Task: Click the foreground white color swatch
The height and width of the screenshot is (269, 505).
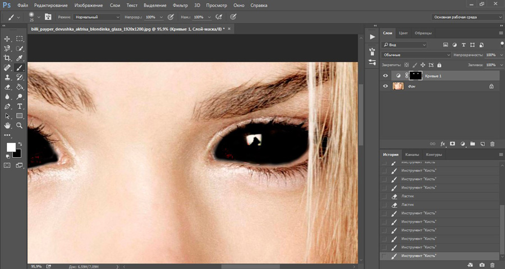Action: pyautogui.click(x=11, y=147)
